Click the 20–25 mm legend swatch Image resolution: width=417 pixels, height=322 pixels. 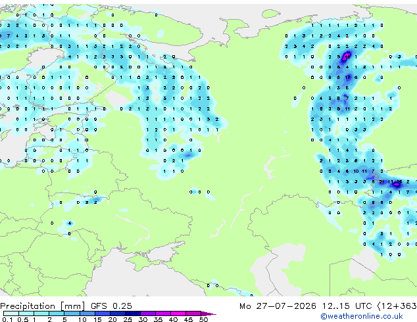click(x=117, y=313)
